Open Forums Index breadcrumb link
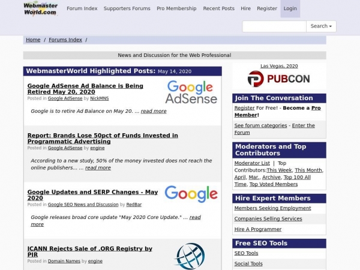 click(x=65, y=40)
